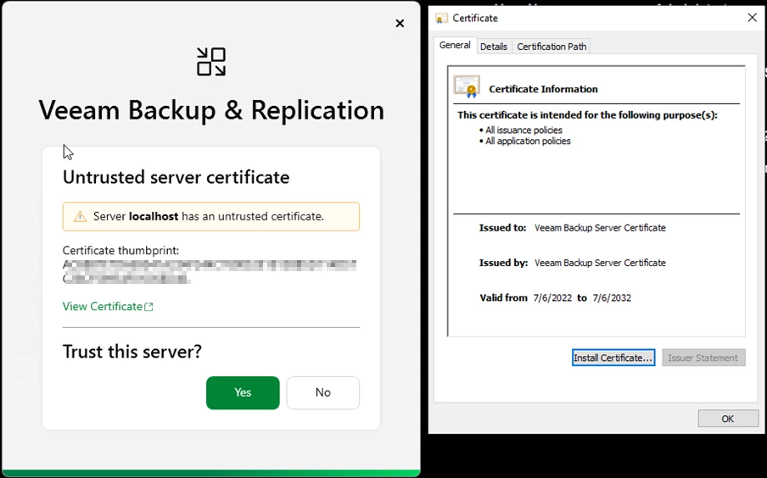Image resolution: width=767 pixels, height=478 pixels.
Task: Open the View Certificate link
Action: point(103,307)
